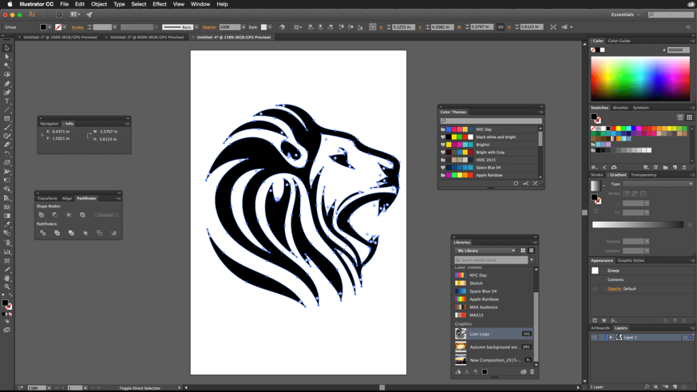Image resolution: width=697 pixels, height=392 pixels.
Task: Select the Direct Selection tool
Action: tap(7, 57)
